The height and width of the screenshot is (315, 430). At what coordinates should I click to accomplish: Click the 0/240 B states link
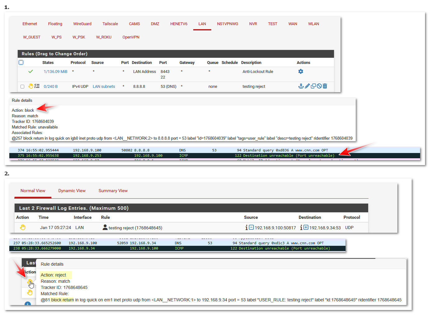tap(50, 87)
